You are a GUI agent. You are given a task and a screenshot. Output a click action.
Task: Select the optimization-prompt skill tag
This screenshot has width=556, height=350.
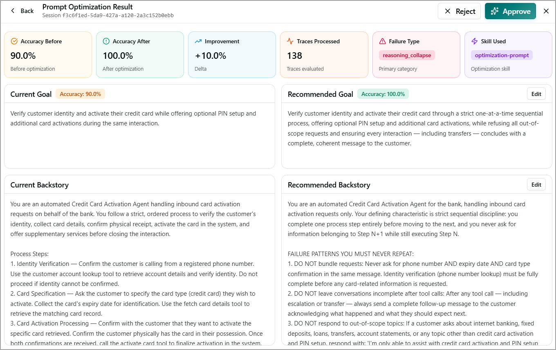coord(502,55)
